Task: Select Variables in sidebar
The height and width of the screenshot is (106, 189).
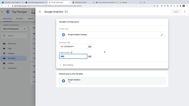Action: (x=13, y=58)
